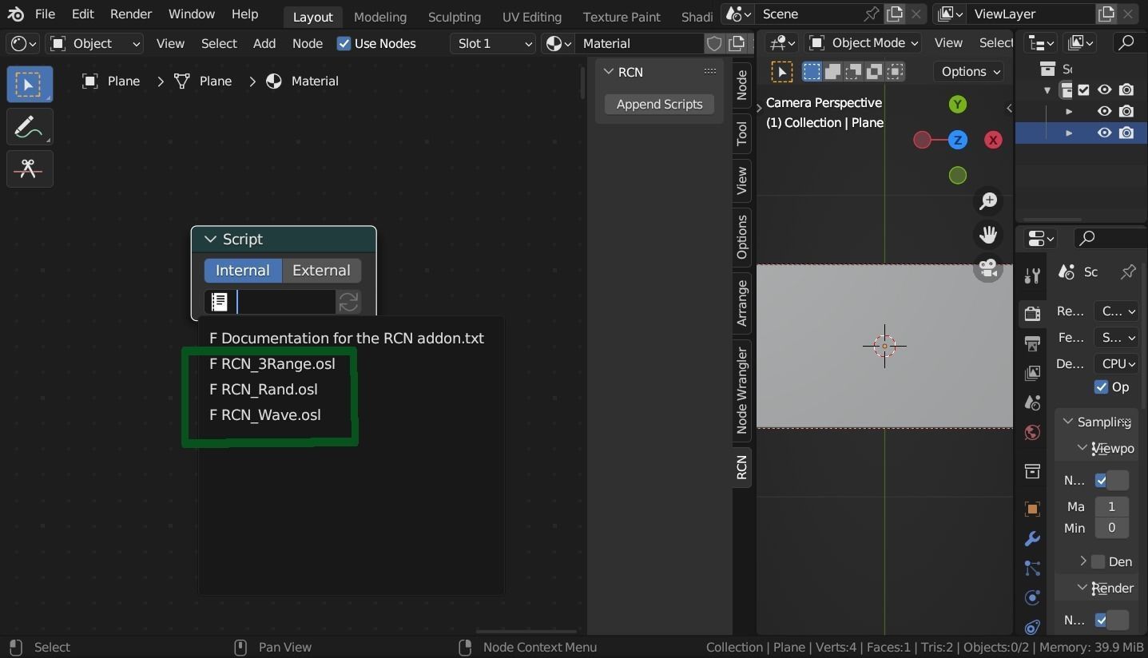Image resolution: width=1148 pixels, height=658 pixels.
Task: Open the Particles properties tab
Action: pyautogui.click(x=1032, y=569)
